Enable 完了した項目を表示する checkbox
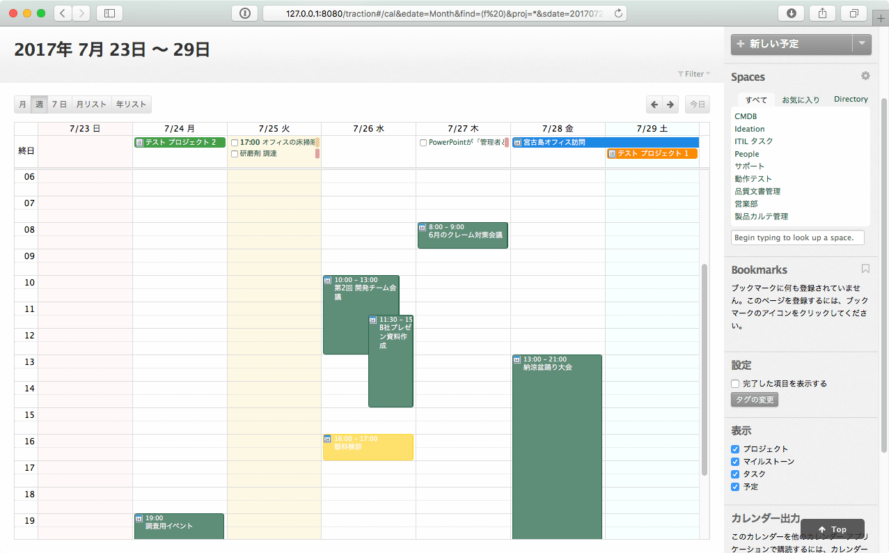889x553 pixels. click(735, 384)
